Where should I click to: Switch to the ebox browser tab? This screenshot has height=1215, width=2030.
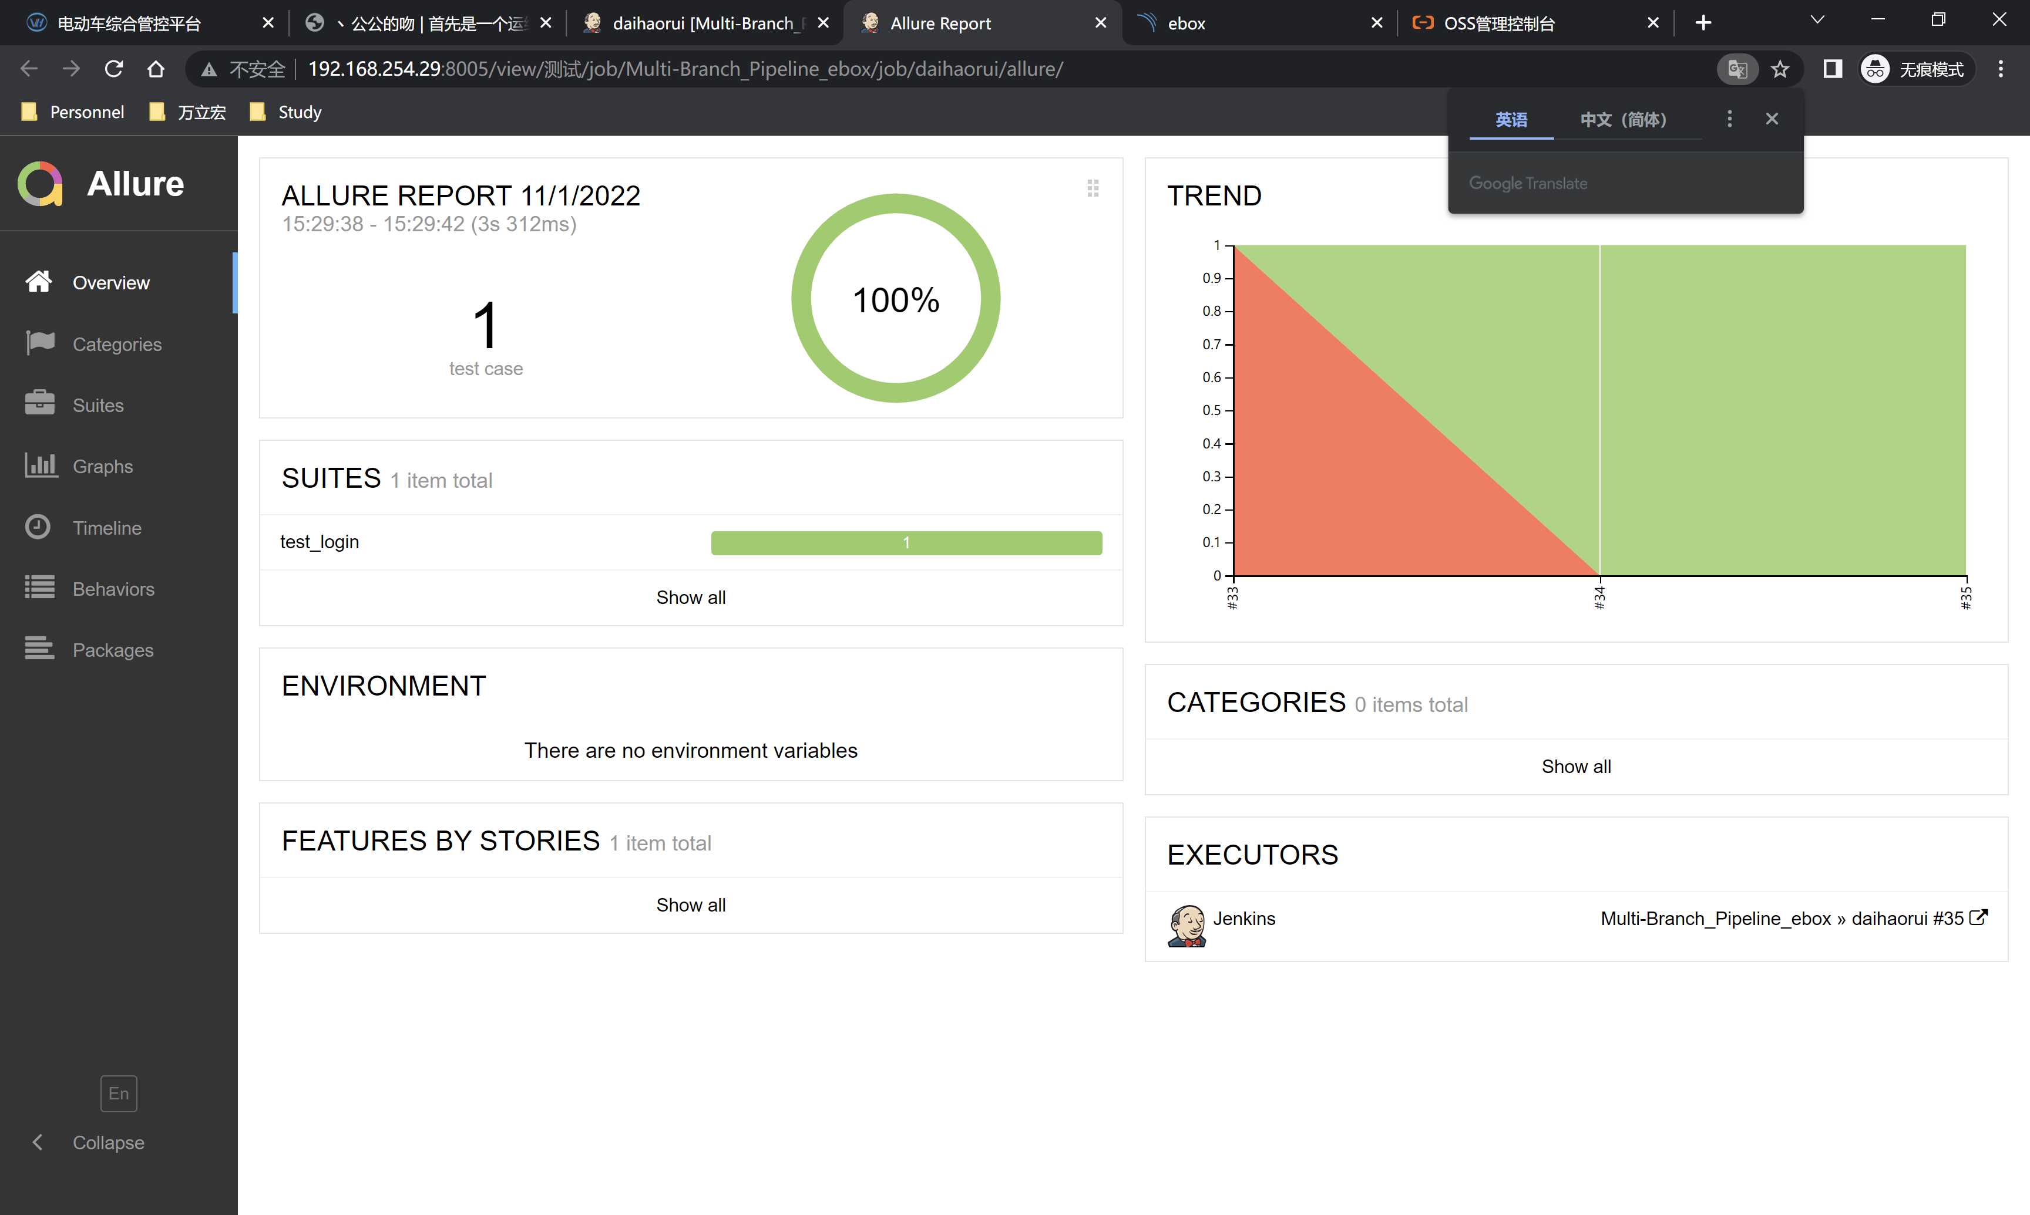pos(1186,23)
